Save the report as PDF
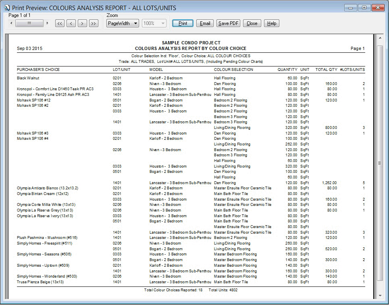The width and height of the screenshot is (389, 305). pos(228,23)
